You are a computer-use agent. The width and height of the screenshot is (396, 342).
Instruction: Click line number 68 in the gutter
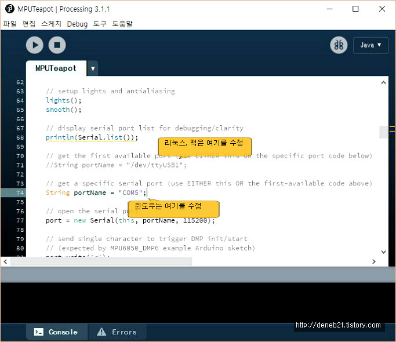pyautogui.click(x=20, y=137)
